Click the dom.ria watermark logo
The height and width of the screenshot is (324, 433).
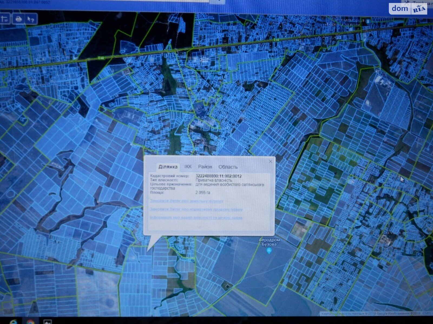pos(408,9)
